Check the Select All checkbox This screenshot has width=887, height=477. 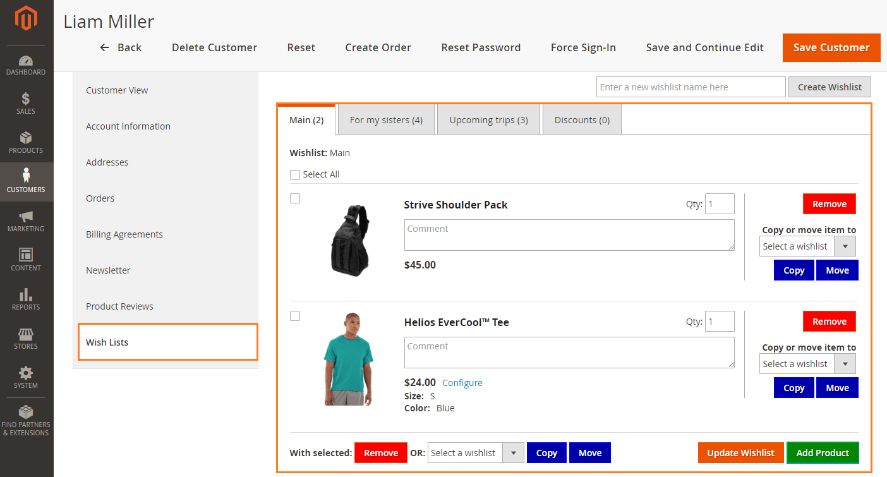point(295,175)
